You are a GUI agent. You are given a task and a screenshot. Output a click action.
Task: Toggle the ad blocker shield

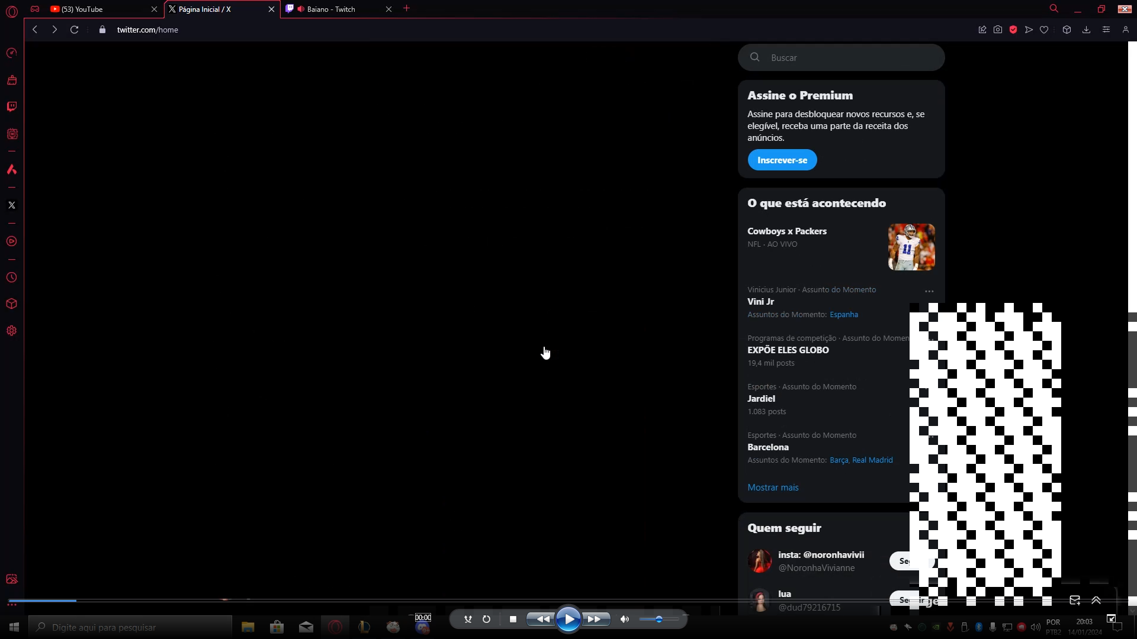(x=1013, y=30)
